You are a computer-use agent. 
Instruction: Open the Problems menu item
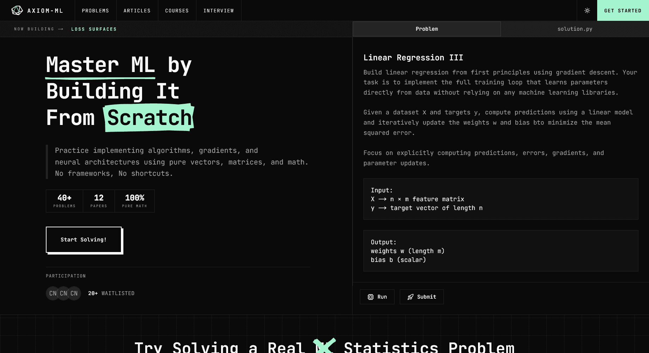coord(96,11)
